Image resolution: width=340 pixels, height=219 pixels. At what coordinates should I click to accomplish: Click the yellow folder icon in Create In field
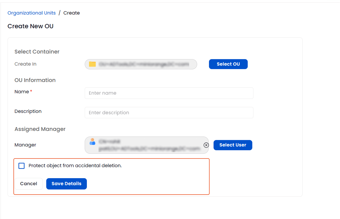coord(92,64)
